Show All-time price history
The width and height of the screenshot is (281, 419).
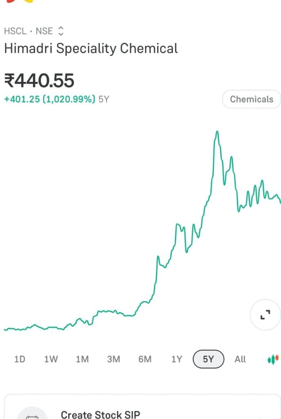240,359
